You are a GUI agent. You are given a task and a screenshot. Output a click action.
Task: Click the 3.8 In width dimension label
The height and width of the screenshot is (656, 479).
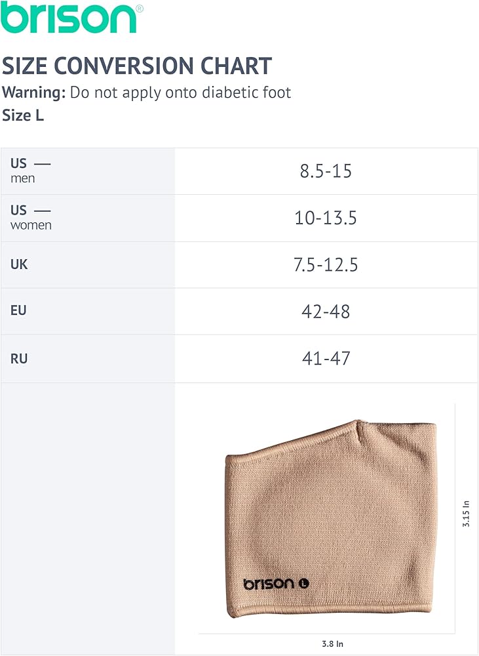tap(332, 644)
